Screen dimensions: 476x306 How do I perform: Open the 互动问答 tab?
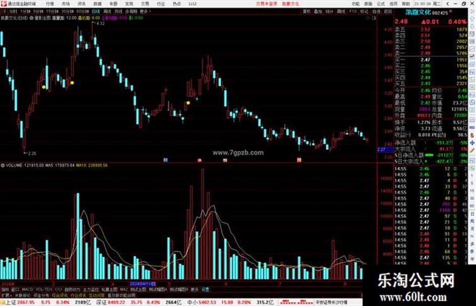[x=97, y=295]
